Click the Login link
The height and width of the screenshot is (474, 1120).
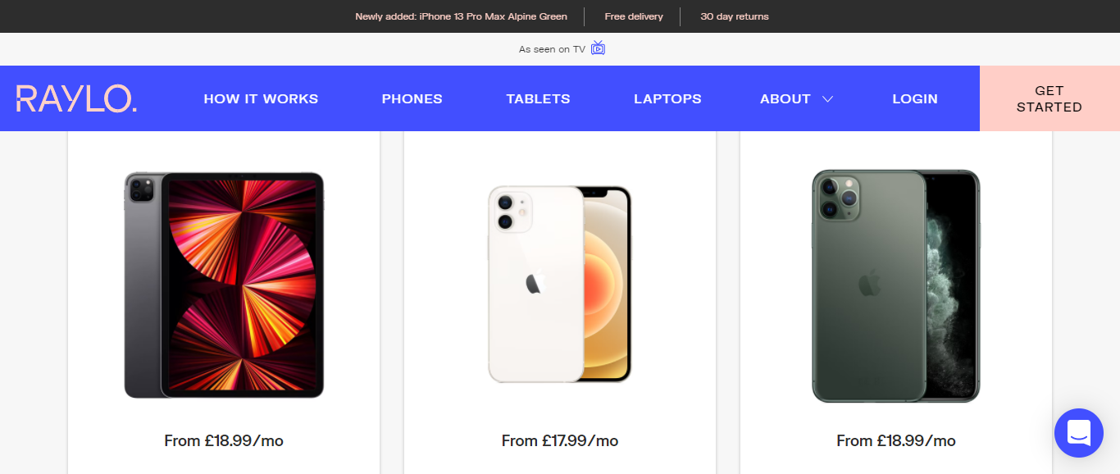(915, 99)
